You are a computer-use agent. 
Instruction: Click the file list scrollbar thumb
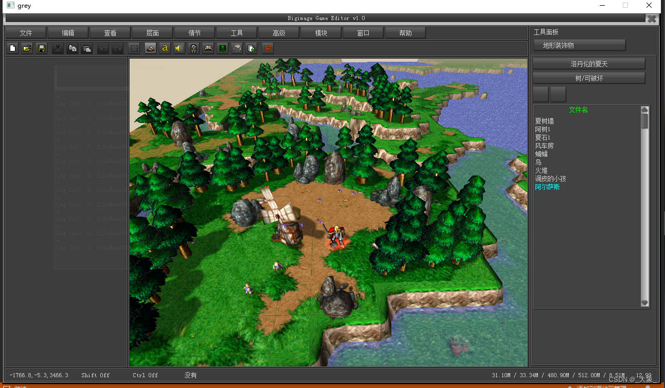coord(644,121)
